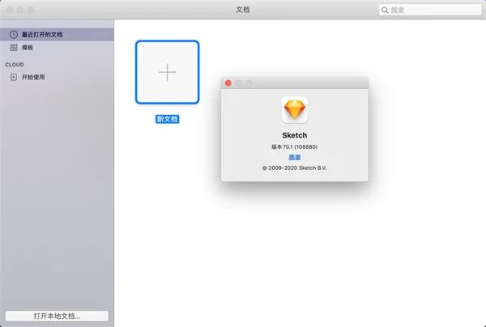Click the CLOUD section header
The height and width of the screenshot is (327, 486).
coord(15,65)
